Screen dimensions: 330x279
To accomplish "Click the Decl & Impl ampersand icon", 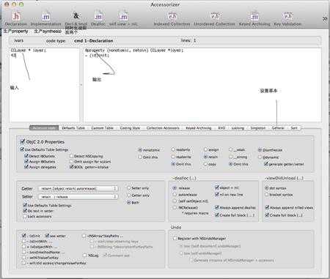I will click(x=76, y=16).
